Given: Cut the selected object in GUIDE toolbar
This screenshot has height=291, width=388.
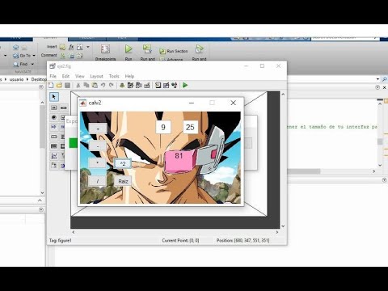Looking at the screenshot, I should pos(78,86).
